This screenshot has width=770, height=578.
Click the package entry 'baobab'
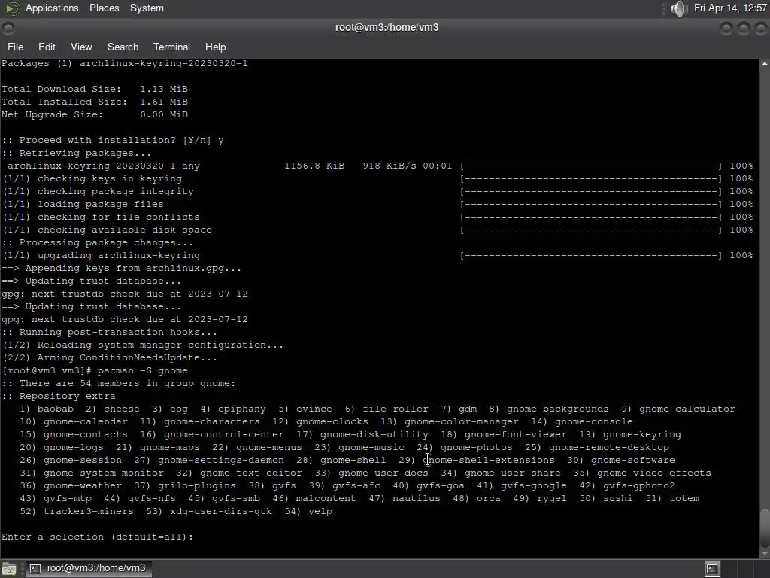(x=56, y=409)
